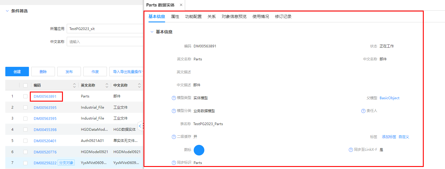Sort table by 中文名称 column arrows
The width and height of the screenshot is (445, 169).
pyautogui.click(x=139, y=85)
